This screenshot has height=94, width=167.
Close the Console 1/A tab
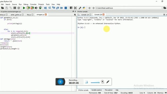(x=90, y=15)
